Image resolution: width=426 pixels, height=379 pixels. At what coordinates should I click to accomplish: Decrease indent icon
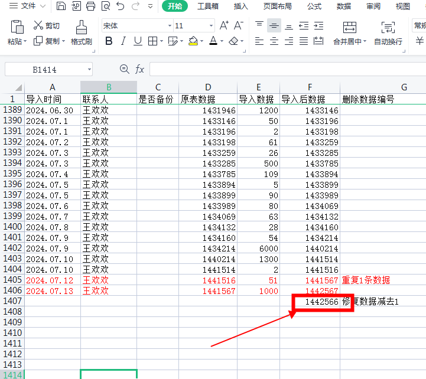coord(304,25)
